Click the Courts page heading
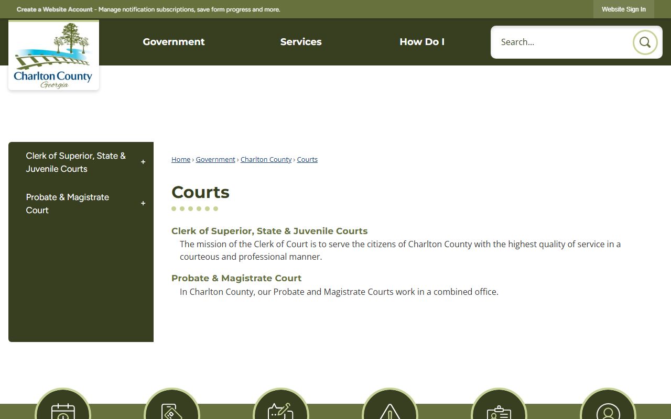This screenshot has width=671, height=419. coord(200,192)
